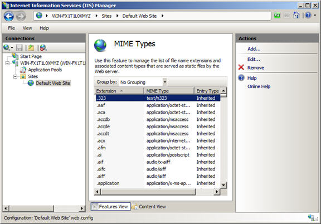Image resolution: width=321 pixels, height=224 pixels.
Task: Click the blue Help icon in Actions
Action: pos(241,77)
